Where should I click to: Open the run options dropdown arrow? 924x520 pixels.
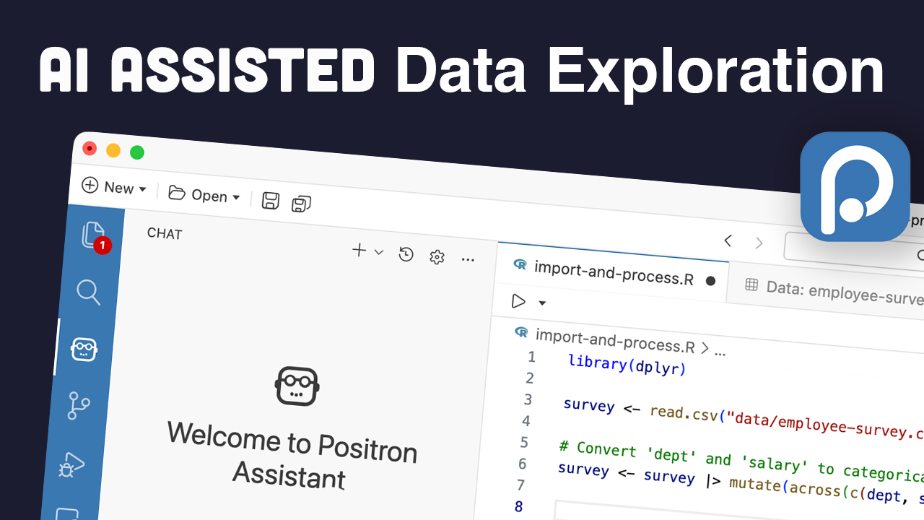point(543,303)
